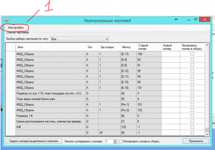
Task: Click table scrollbar up arrow
Action: click(x=207, y=45)
